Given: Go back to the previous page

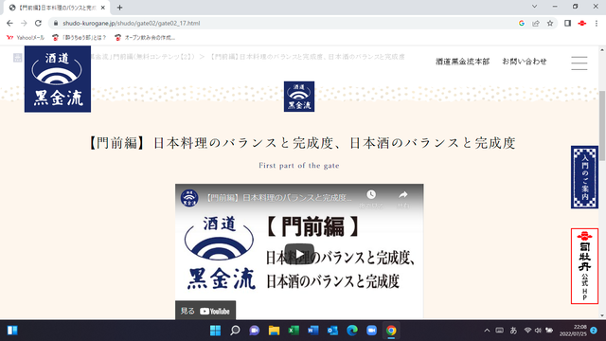Looking at the screenshot, I should click(x=9, y=23).
